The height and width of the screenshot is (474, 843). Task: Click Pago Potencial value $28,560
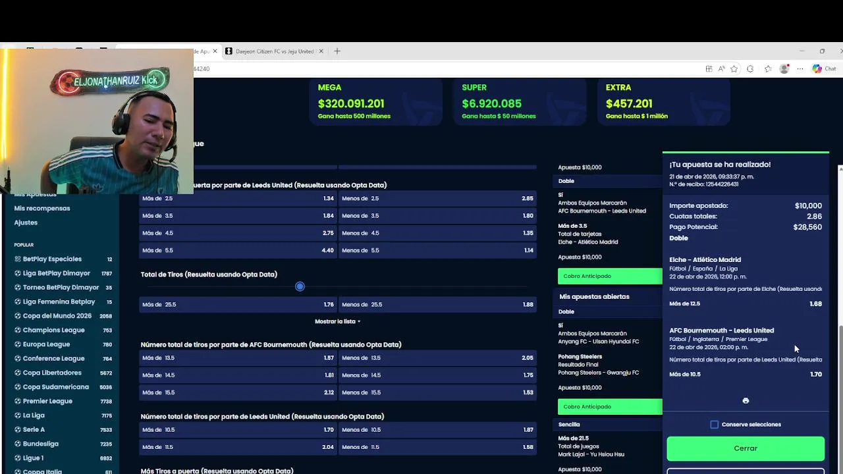(807, 227)
